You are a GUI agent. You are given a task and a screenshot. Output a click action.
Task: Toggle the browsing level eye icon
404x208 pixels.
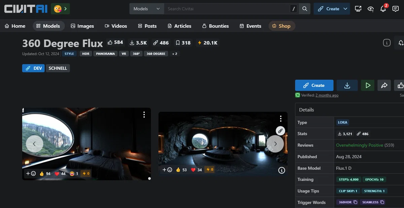(371, 9)
